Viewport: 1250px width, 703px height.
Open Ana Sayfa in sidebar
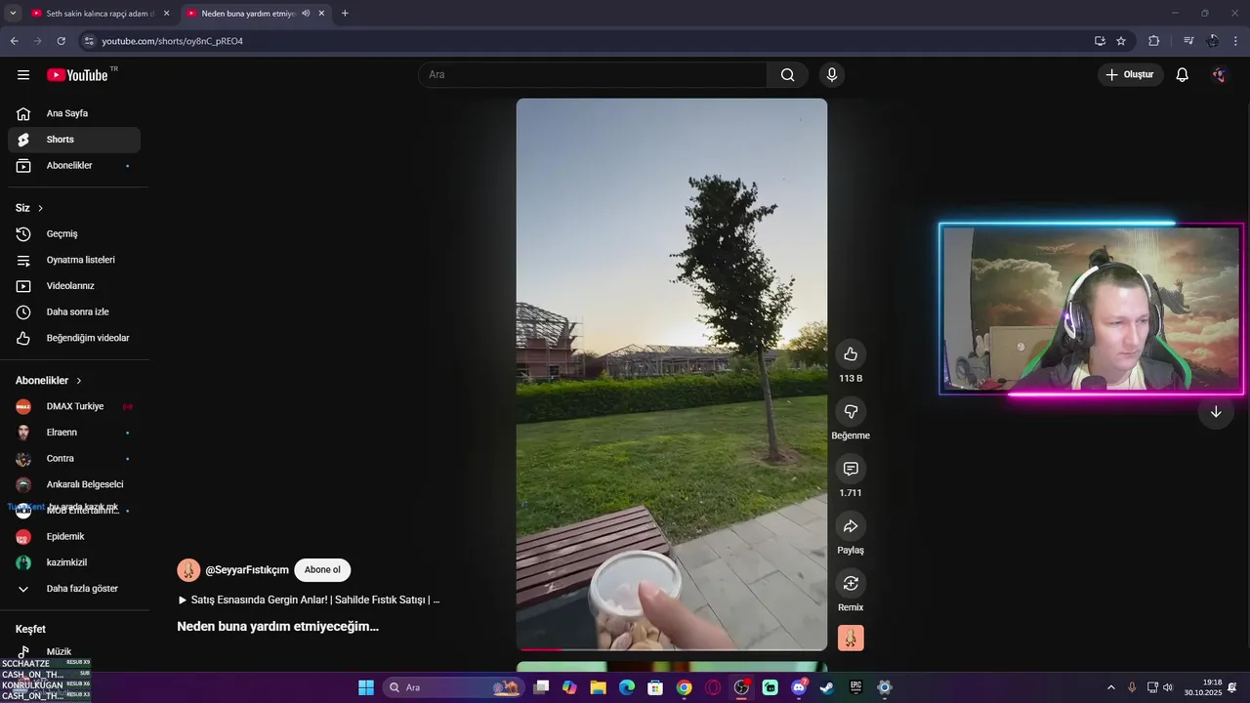coord(74,113)
